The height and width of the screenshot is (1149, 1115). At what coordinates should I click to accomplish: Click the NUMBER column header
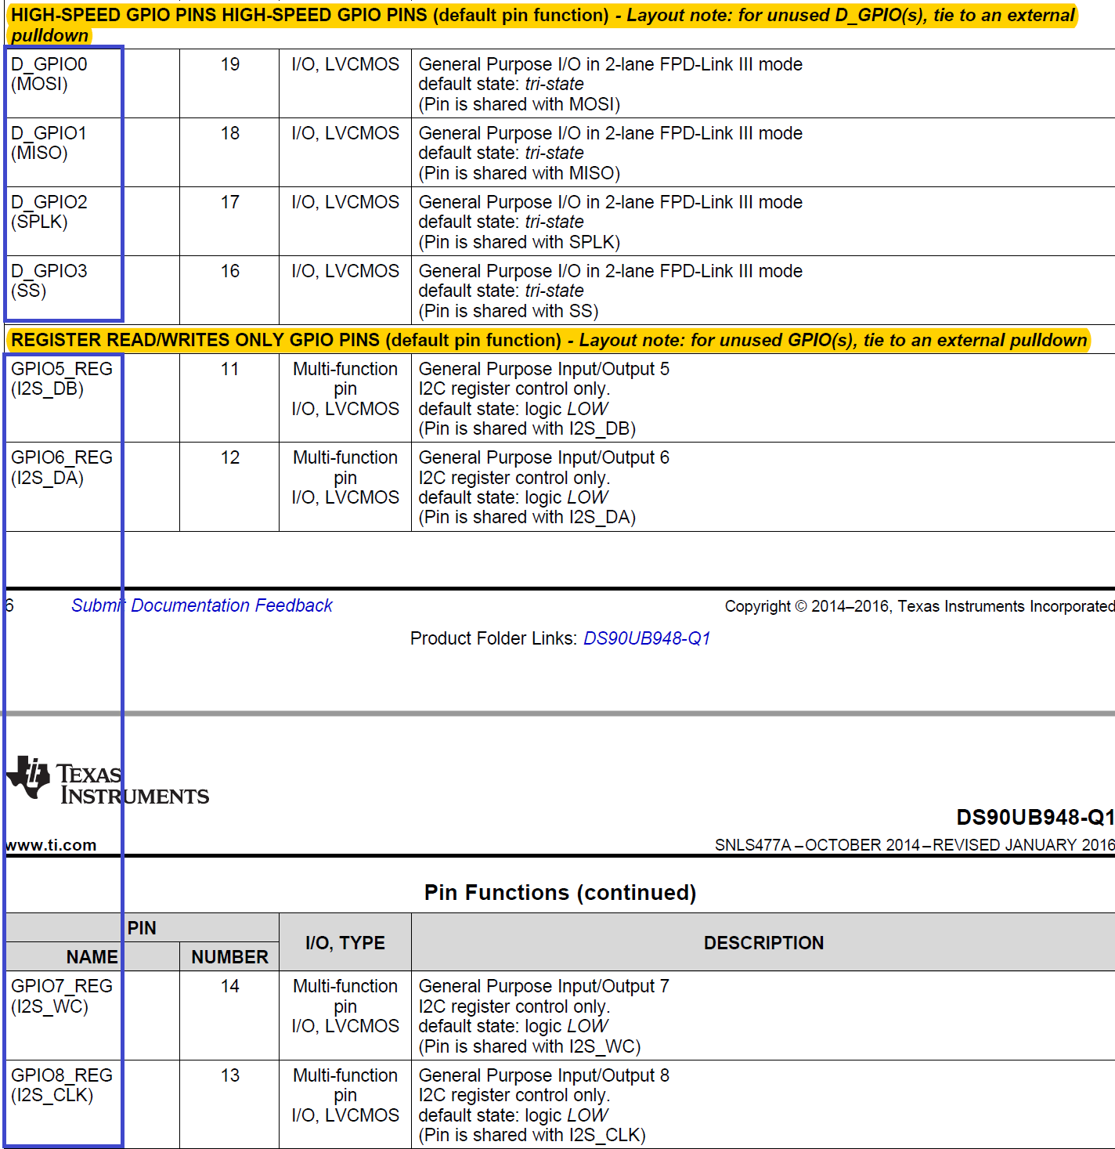(229, 957)
